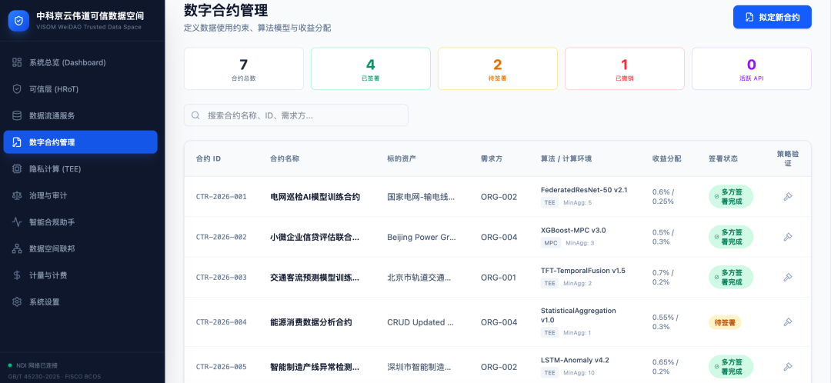Click policy verify icon for CTR-2026-005

coord(788,367)
